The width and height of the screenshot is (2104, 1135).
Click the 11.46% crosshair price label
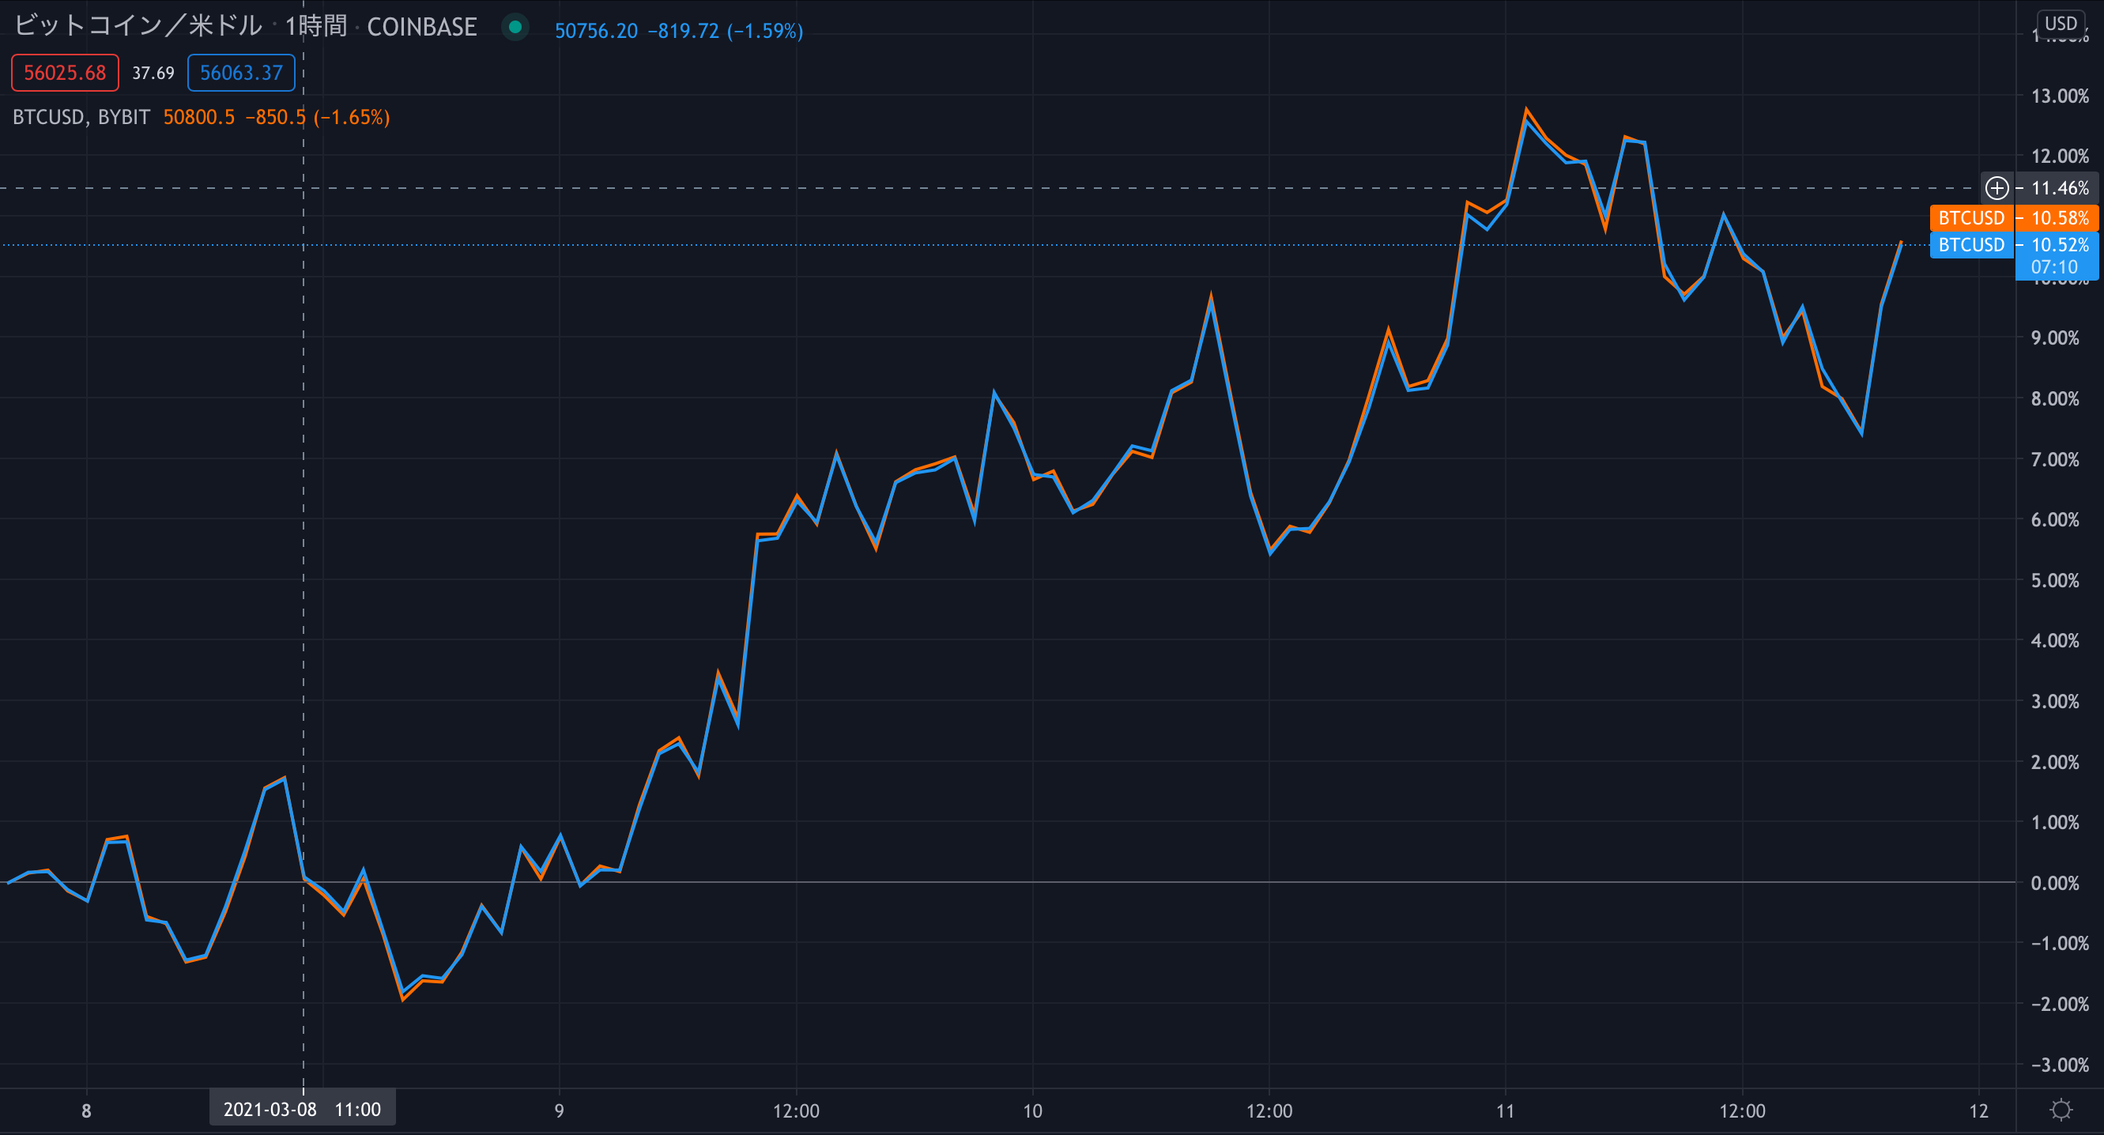(x=2059, y=189)
